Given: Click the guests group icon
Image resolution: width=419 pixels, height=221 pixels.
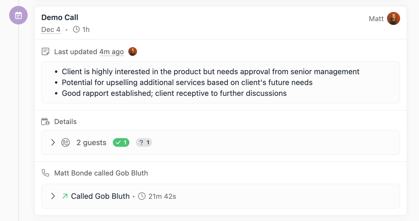Looking at the screenshot, I should tap(66, 142).
